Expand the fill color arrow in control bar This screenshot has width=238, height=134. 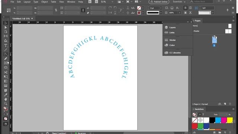143,8
